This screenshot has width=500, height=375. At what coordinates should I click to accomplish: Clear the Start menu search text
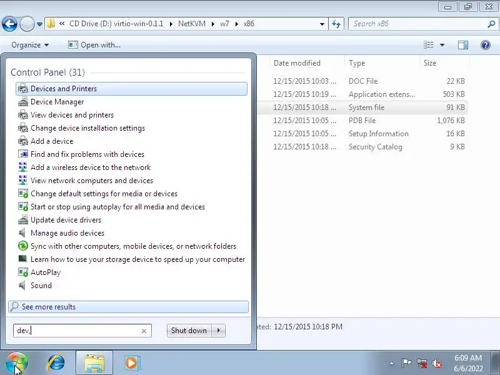click(x=144, y=331)
